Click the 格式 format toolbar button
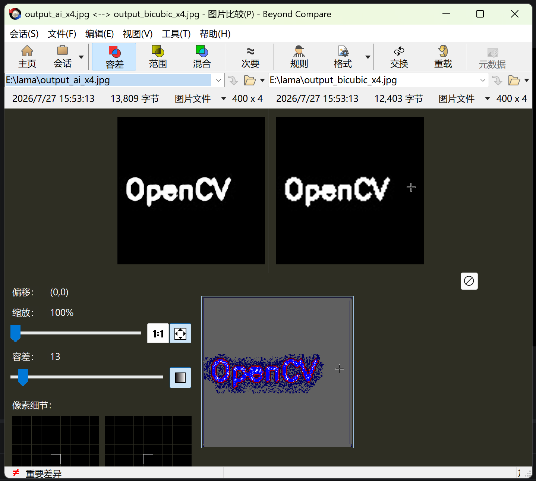 (x=343, y=57)
